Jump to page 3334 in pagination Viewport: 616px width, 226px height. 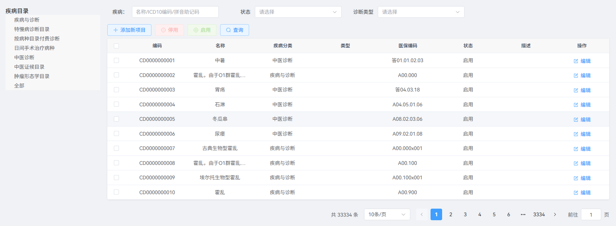[539, 214]
